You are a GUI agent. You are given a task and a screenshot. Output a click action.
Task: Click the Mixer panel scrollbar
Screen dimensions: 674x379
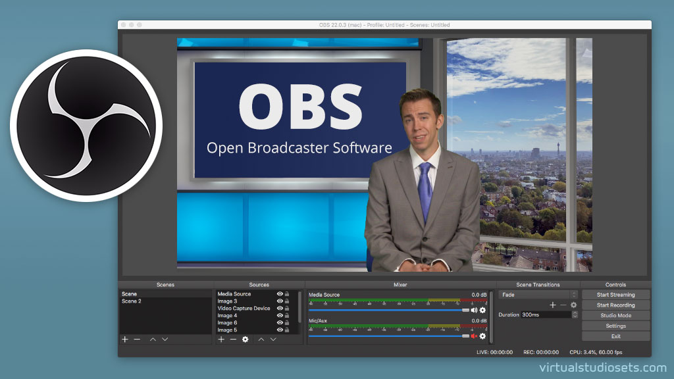pos(491,317)
